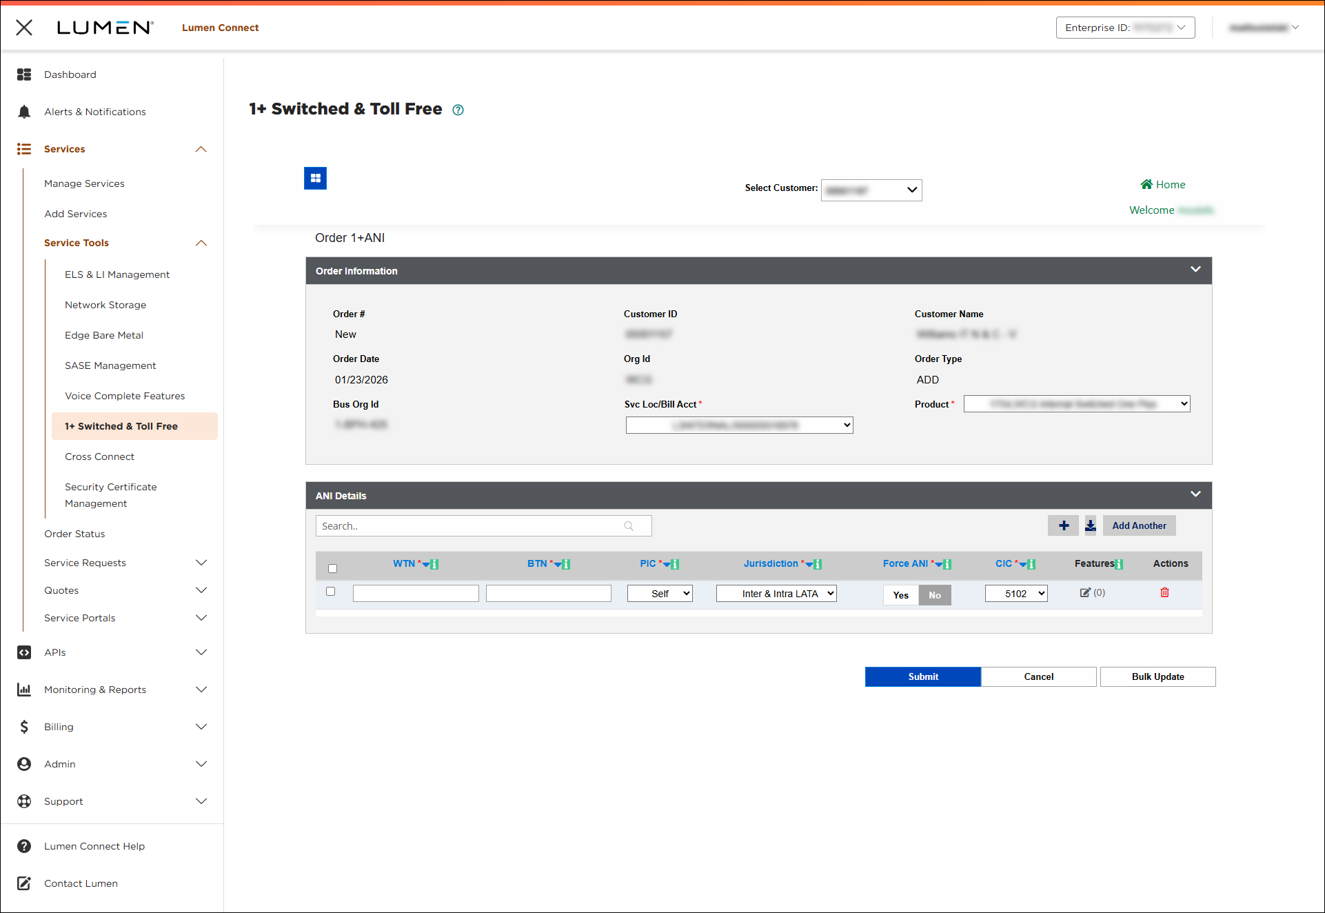Go to ELS & LI Management
This screenshot has width=1325, height=913.
coord(117,274)
